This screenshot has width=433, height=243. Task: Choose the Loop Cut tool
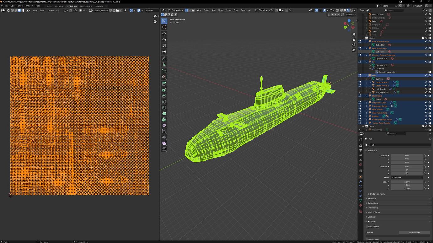click(x=164, y=102)
